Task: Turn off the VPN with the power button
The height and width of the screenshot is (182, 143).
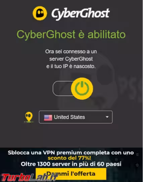Action: pyautogui.click(x=82, y=88)
